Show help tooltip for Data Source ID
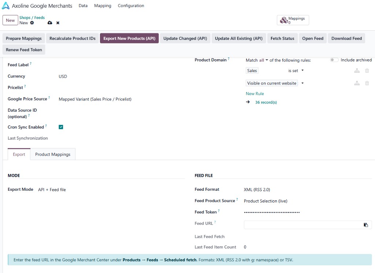375x273 pixels. click(x=29, y=115)
